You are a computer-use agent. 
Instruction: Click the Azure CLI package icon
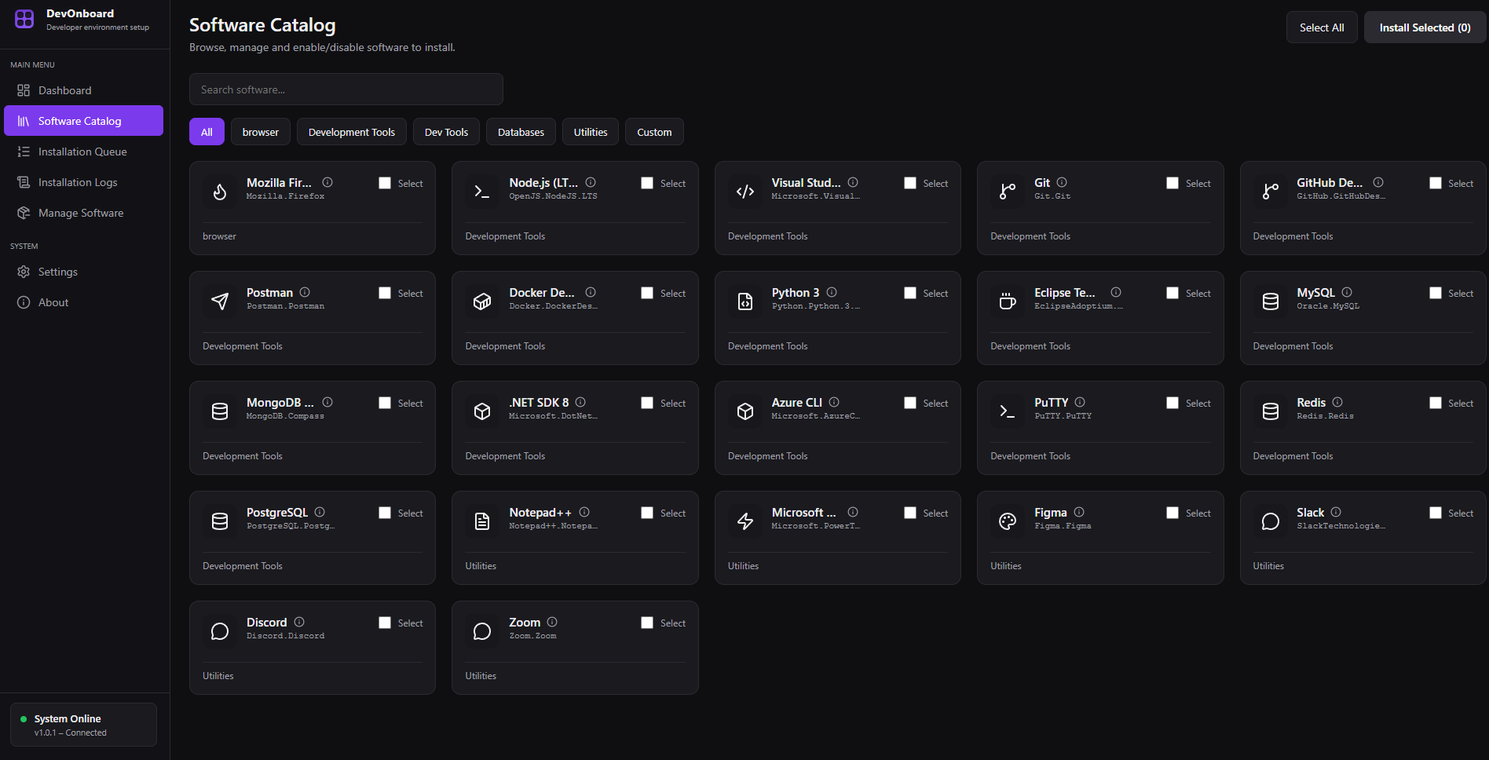[745, 411]
